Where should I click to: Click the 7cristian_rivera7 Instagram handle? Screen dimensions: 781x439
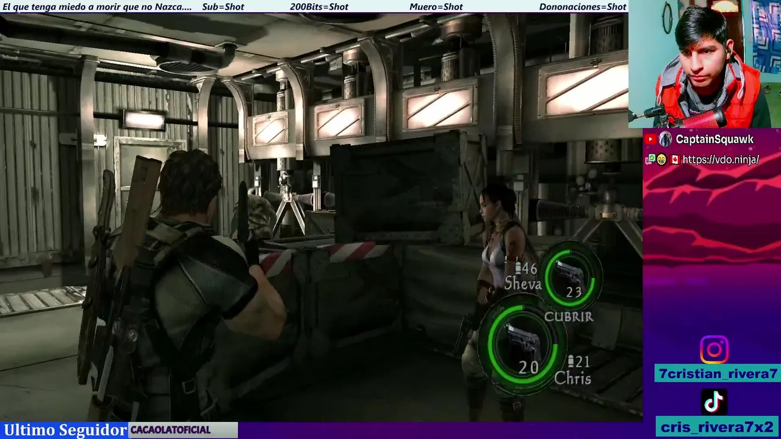coord(717,374)
